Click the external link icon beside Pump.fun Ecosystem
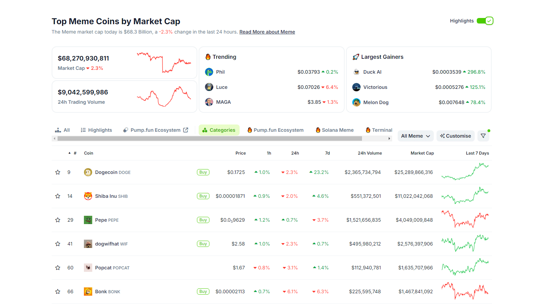Screen dimensions: 552x305 [x=186, y=130]
